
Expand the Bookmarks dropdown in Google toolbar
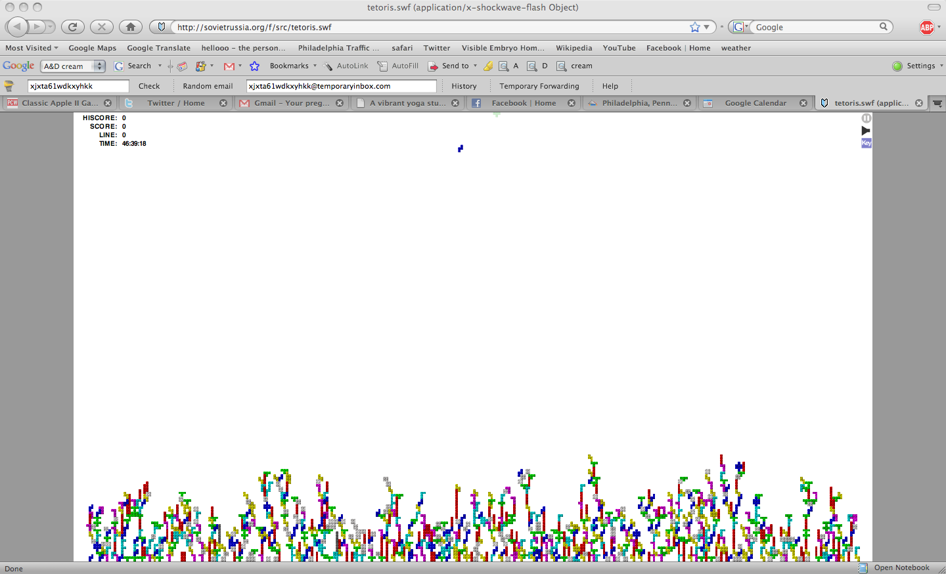(292, 66)
